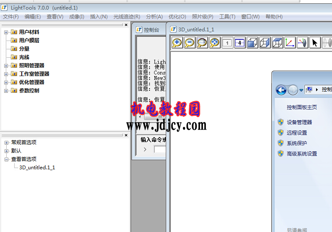The image size is (332, 232).
Task: Click the 参数控制 folder icon
Action: [x=14, y=90]
